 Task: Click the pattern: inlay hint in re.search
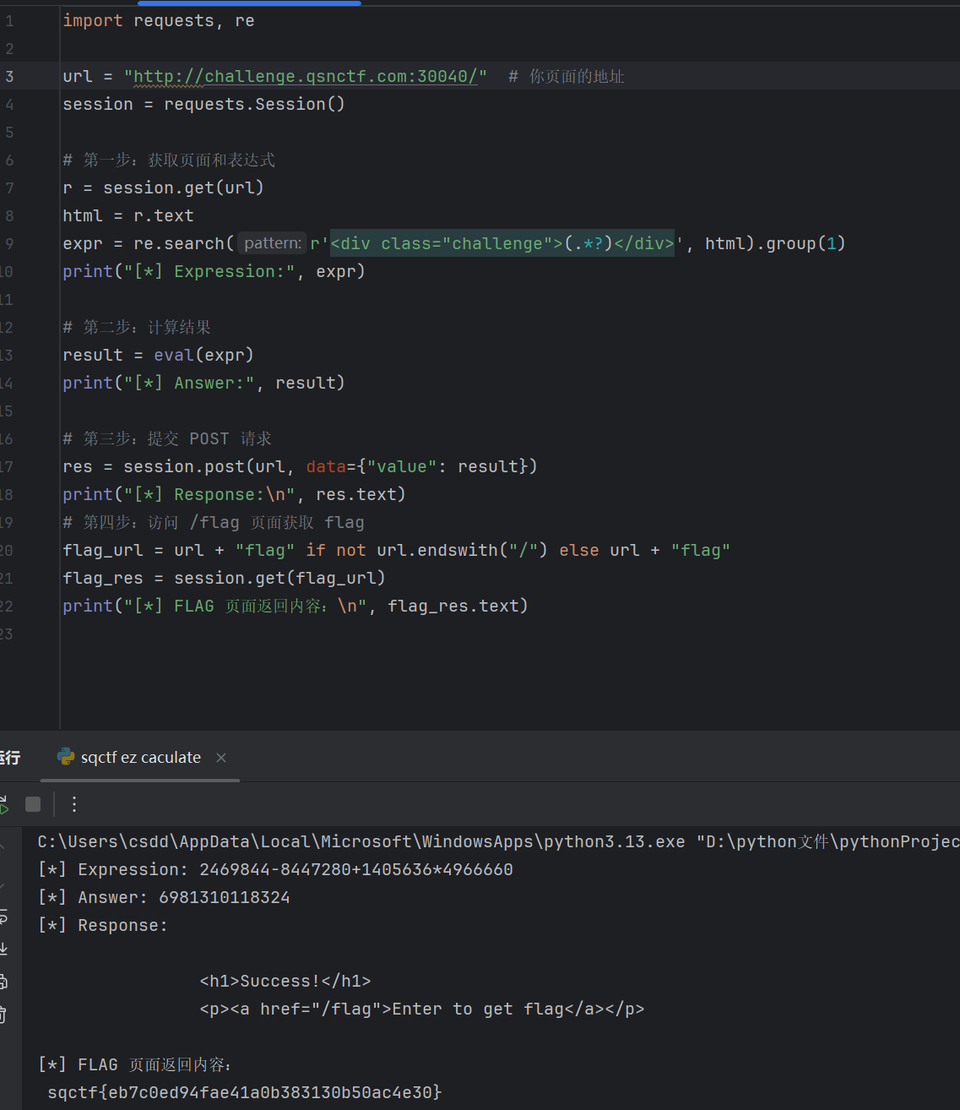tap(272, 243)
